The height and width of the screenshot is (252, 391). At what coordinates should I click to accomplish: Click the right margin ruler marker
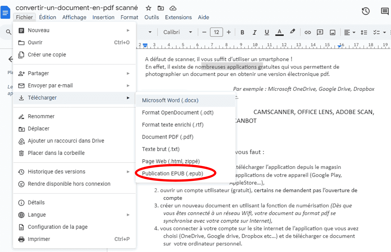[339, 47]
